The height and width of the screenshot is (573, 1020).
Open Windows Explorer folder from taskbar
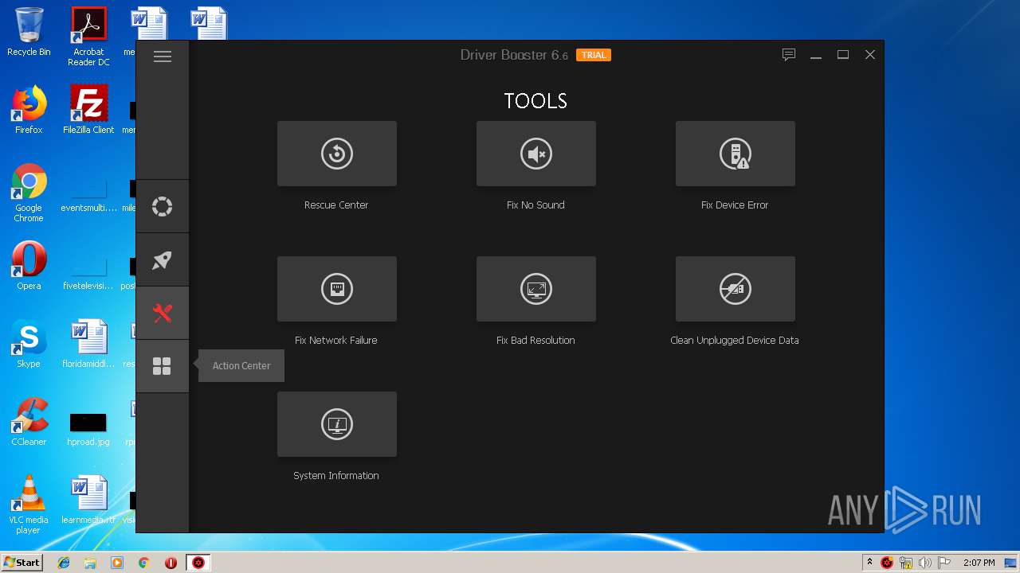[x=90, y=563]
